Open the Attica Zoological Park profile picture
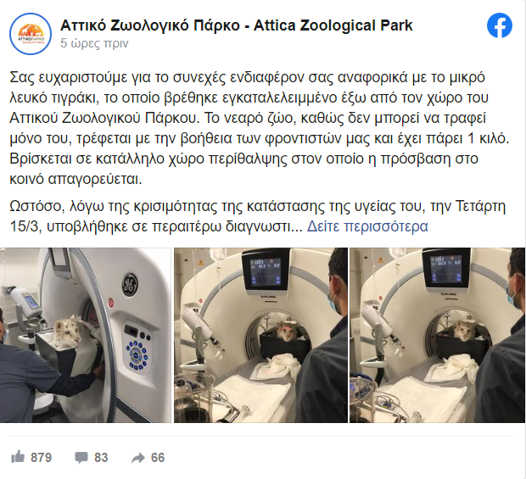 tap(31, 34)
